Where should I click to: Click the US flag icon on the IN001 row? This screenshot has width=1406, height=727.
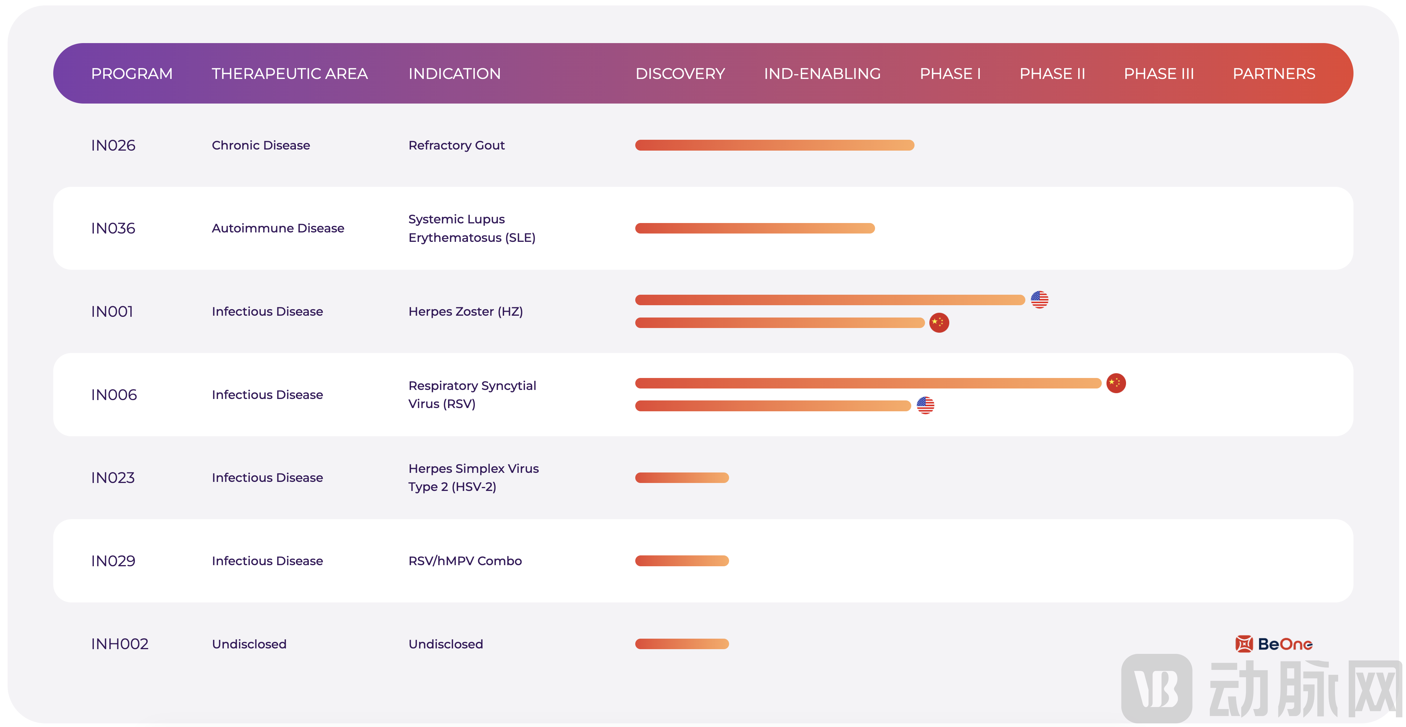coord(1039,299)
